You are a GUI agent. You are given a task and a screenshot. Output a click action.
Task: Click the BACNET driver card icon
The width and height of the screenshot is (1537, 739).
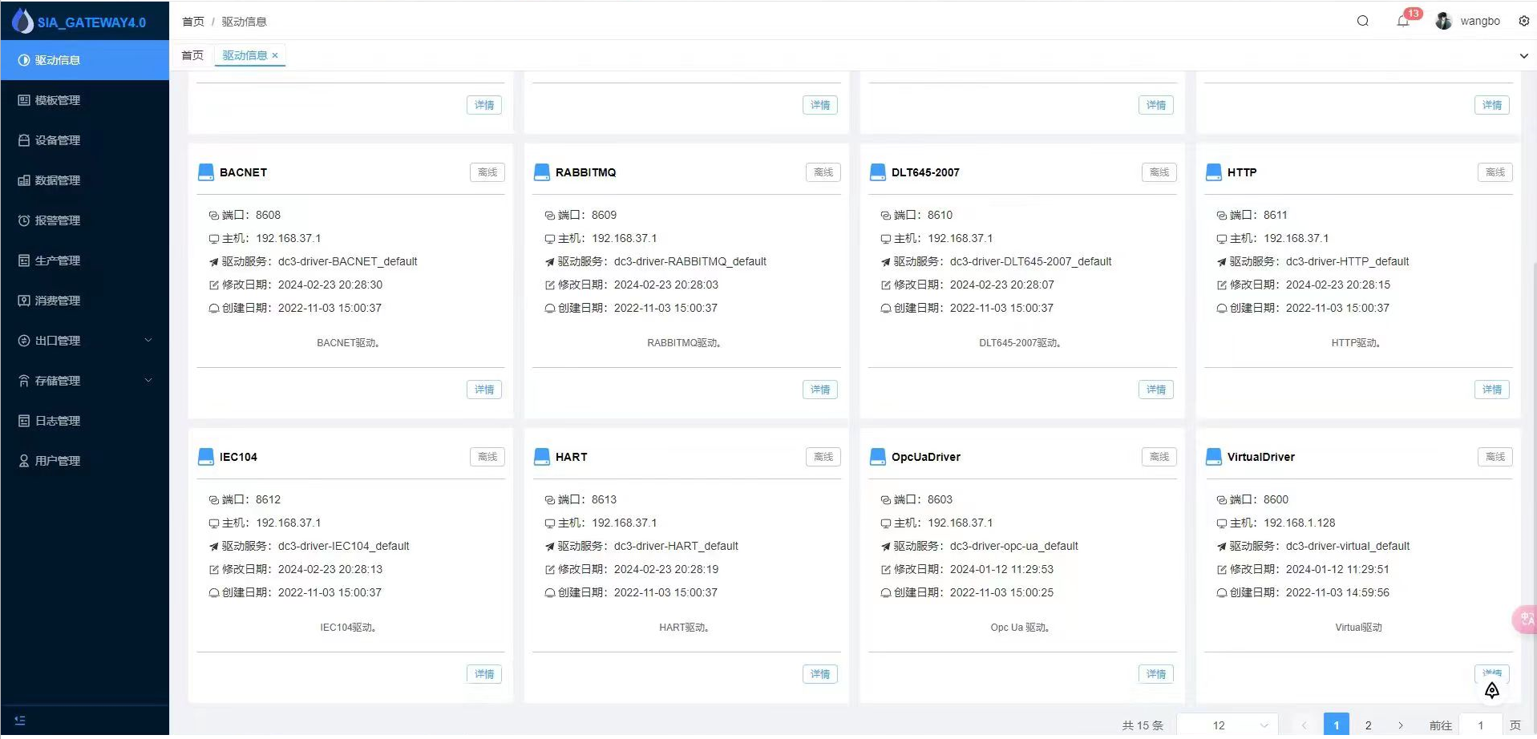pos(206,172)
